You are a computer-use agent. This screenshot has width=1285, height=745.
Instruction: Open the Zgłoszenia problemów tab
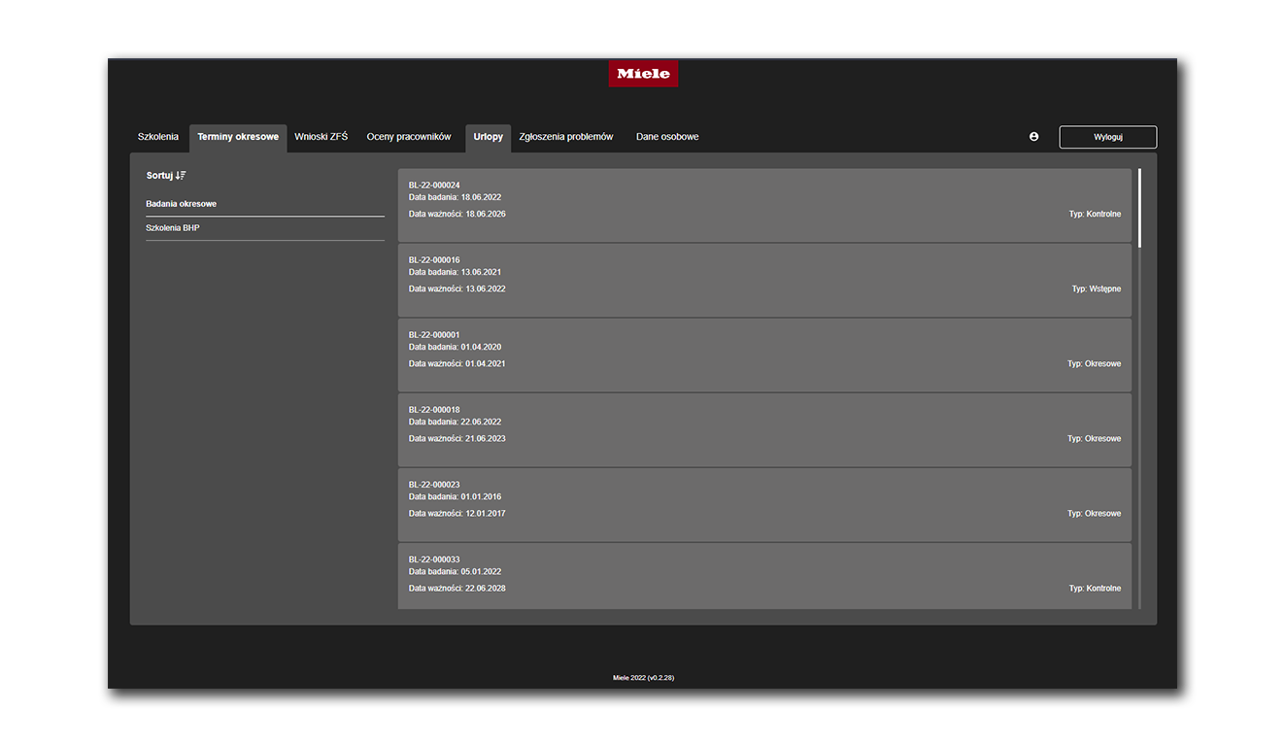point(566,137)
